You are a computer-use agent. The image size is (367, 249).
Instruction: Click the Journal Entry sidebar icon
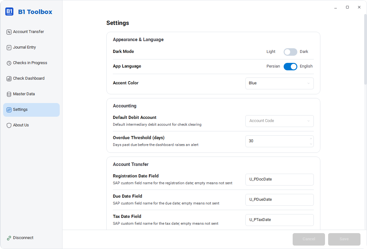[x=9, y=48]
